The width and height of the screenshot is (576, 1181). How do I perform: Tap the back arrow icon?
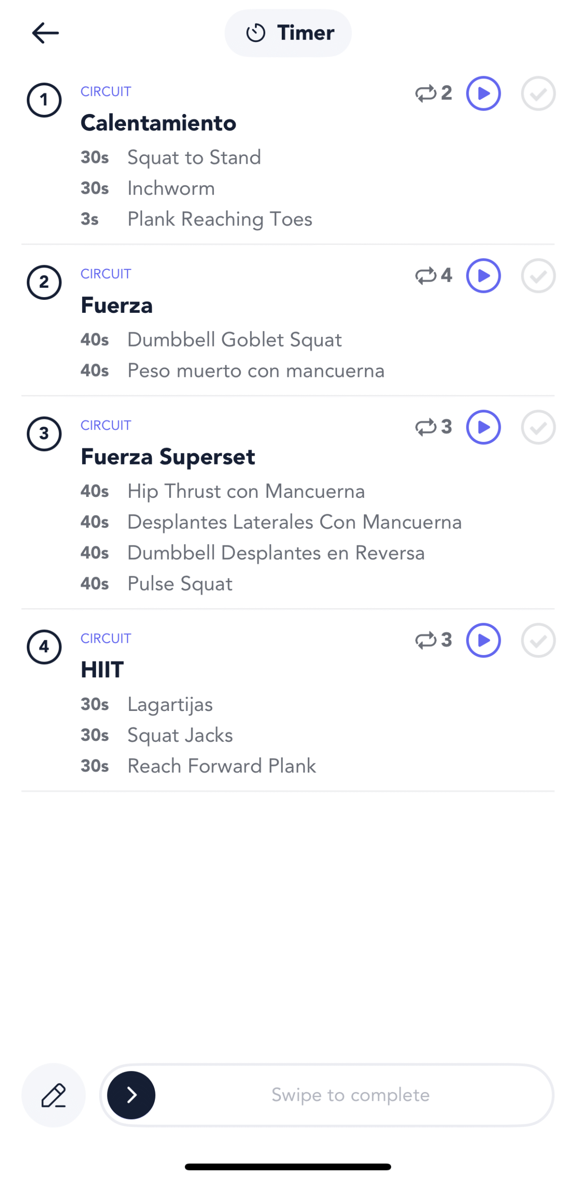(x=45, y=33)
